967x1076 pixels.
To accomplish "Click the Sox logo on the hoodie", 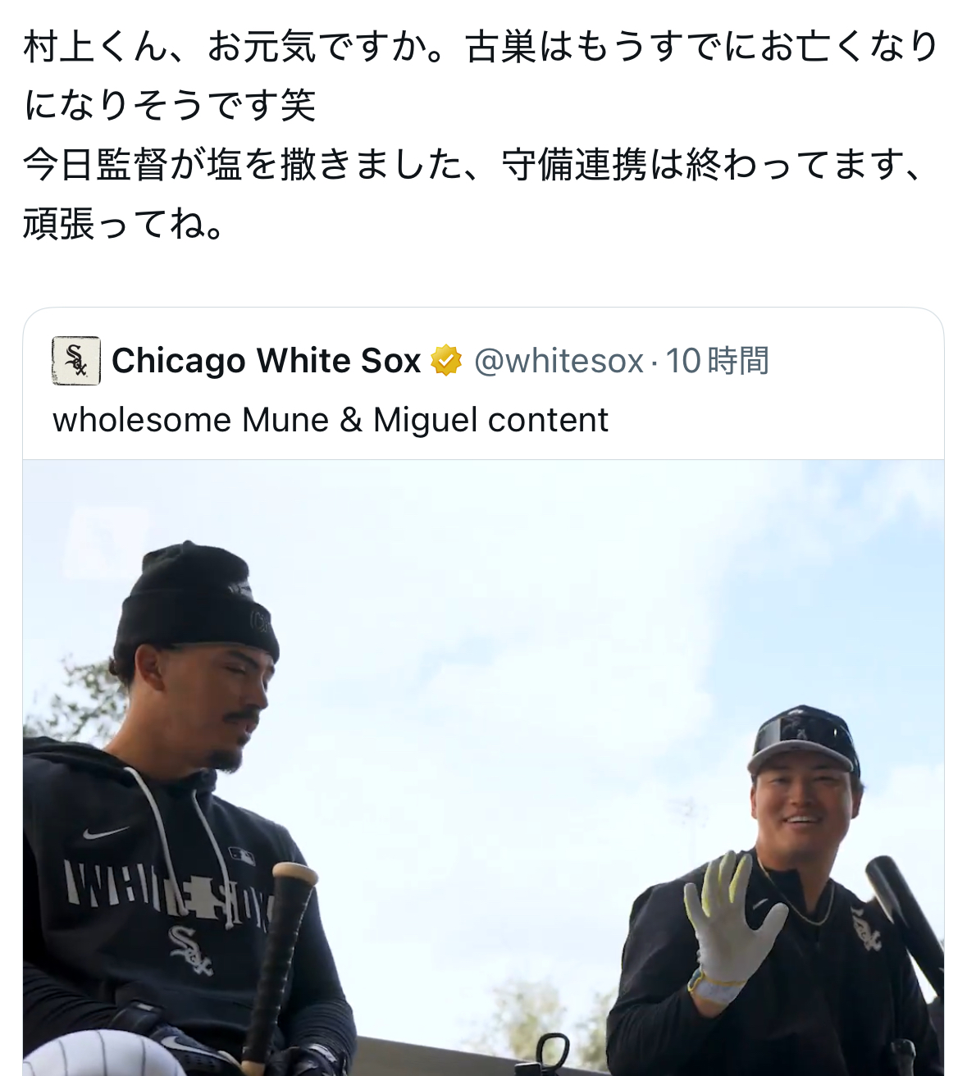I will [191, 950].
